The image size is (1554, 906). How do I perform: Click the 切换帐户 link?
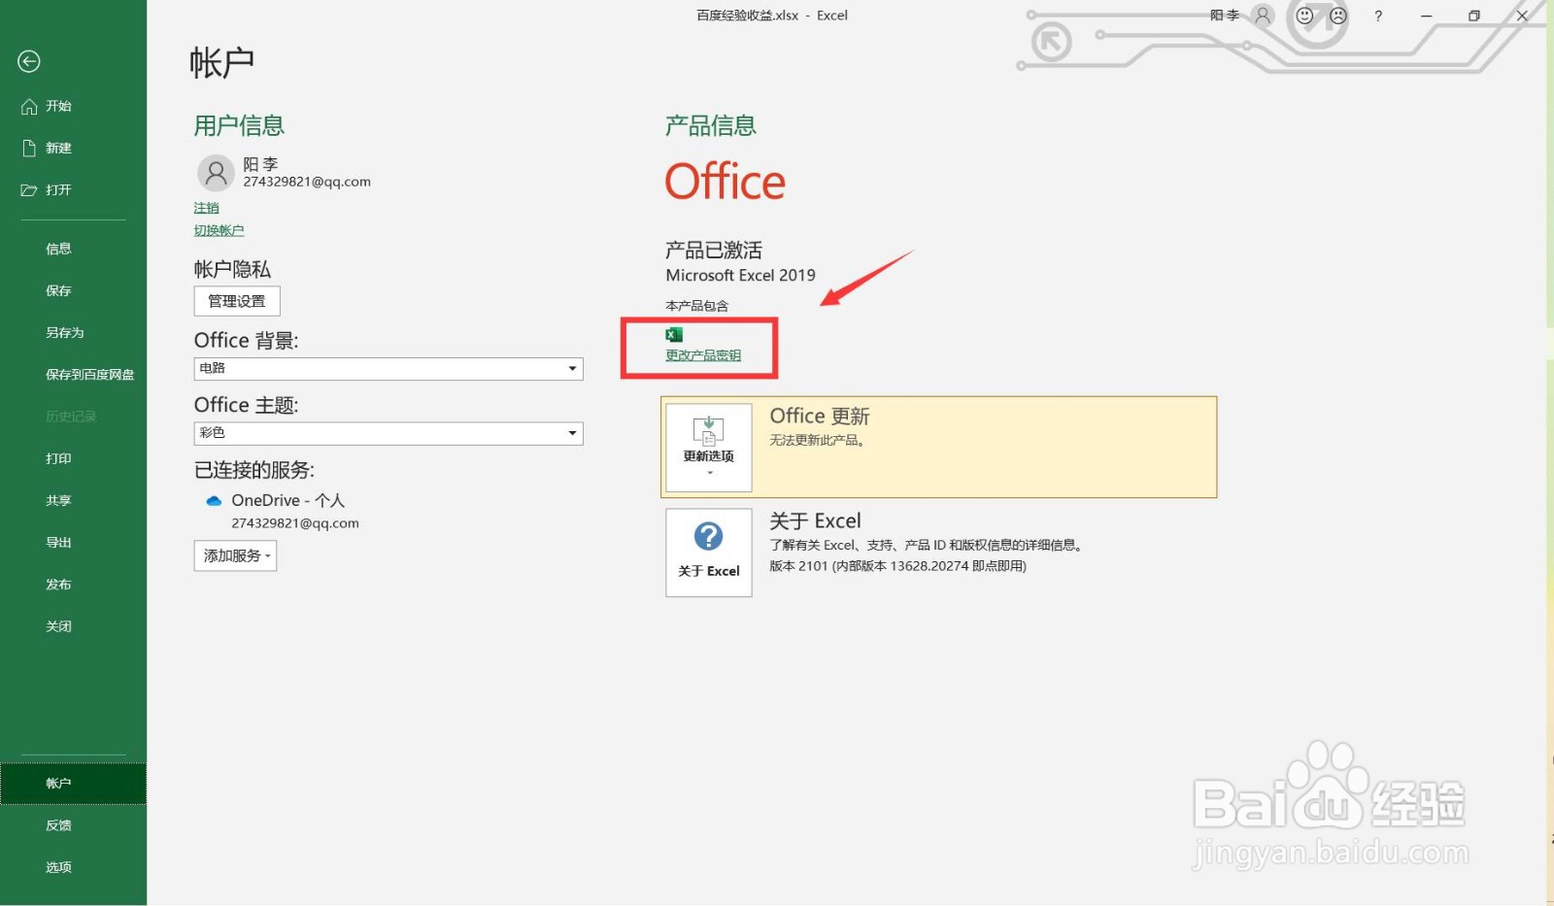point(219,230)
